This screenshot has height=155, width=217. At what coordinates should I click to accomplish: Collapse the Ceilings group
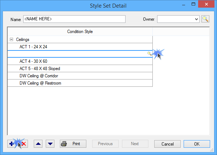pyautogui.click(x=12, y=40)
